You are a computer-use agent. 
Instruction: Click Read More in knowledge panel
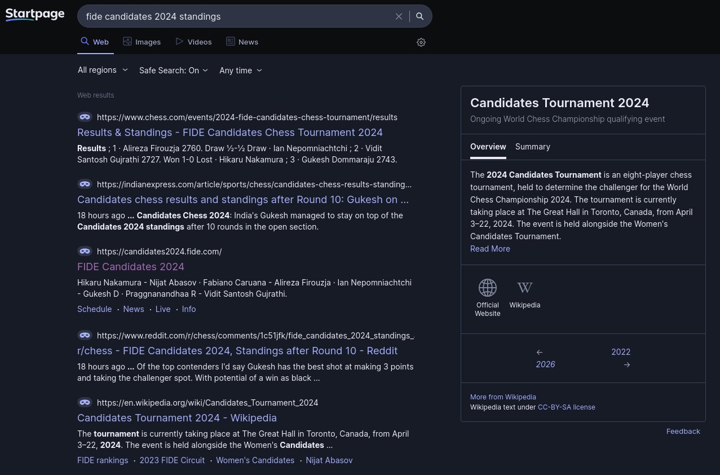click(490, 249)
